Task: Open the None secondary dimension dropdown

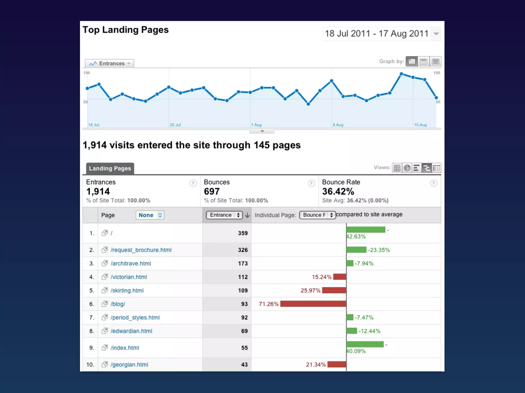Action: [150, 215]
